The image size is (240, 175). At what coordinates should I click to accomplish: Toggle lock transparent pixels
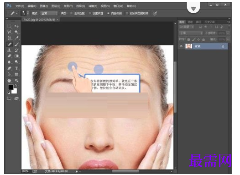(x=189, y=39)
